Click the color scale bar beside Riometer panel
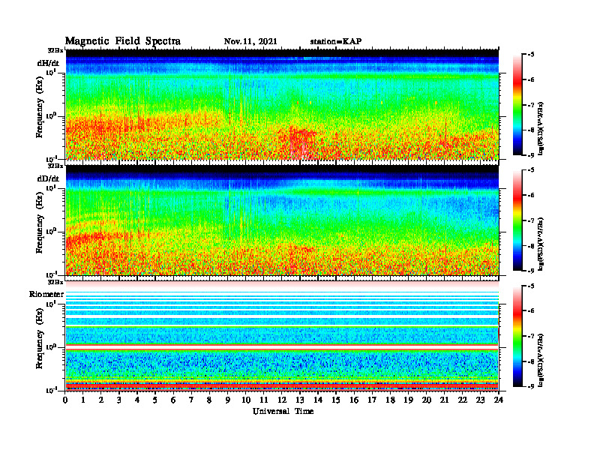Screen dimensions: 594x459 pyautogui.click(x=517, y=336)
